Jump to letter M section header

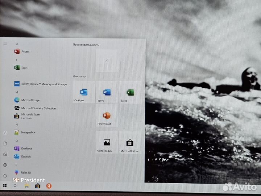click(x=17, y=92)
